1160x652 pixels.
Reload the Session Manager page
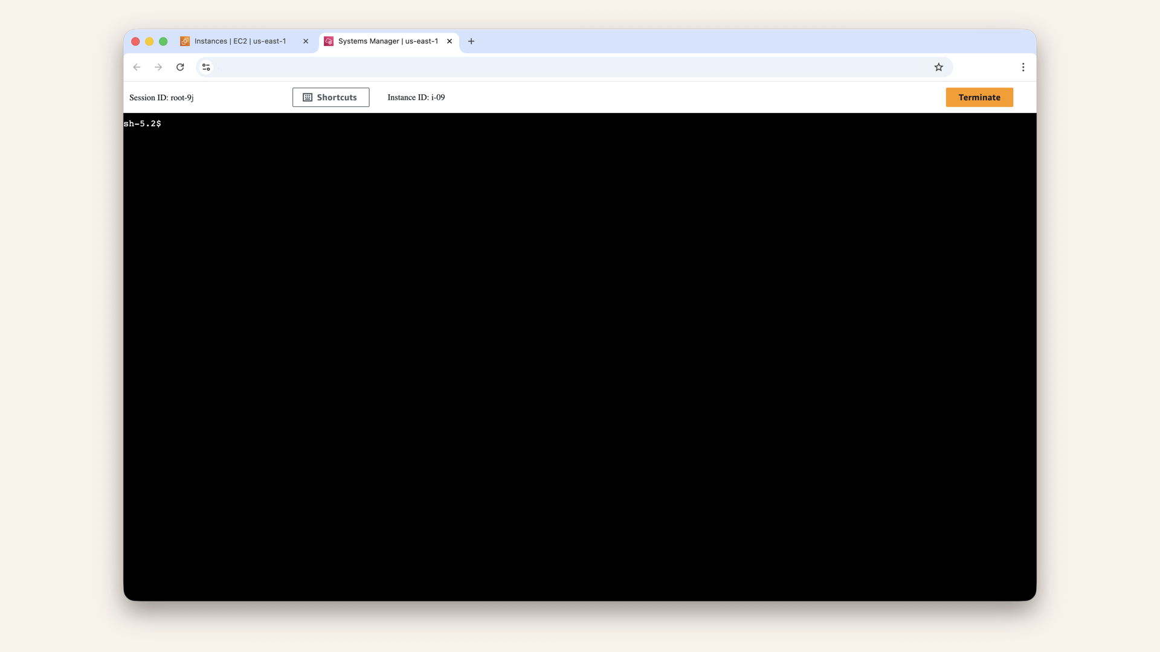[180, 67]
